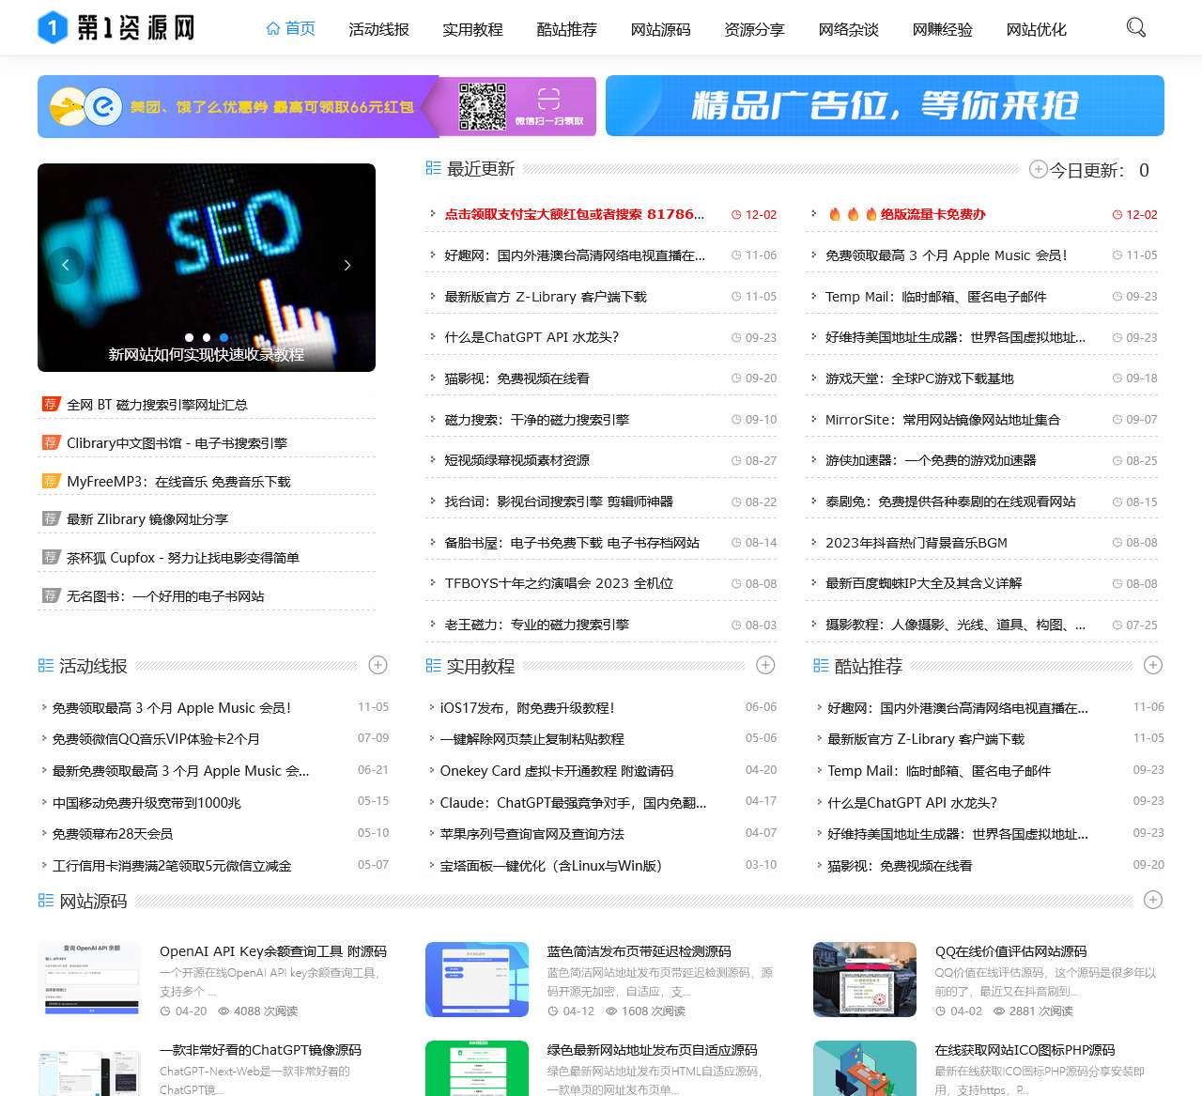Image resolution: width=1202 pixels, height=1096 pixels.
Task: Open the QQ在线价值评估网站源码 thumbnail
Action: pos(864,979)
